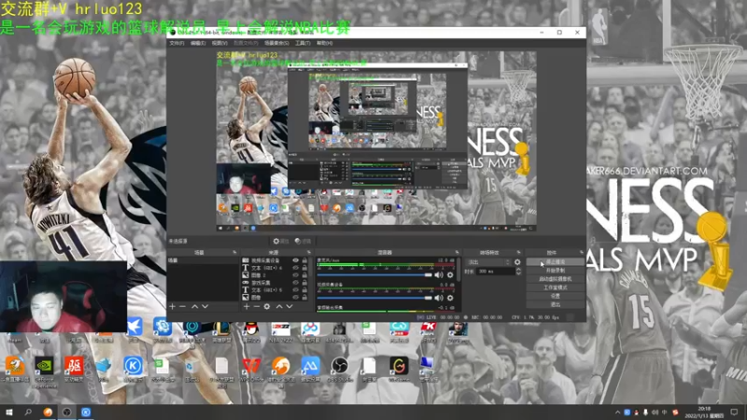Click the OBS icon on the taskbar
Image resolution: width=747 pixels, height=420 pixels.
pos(66,412)
